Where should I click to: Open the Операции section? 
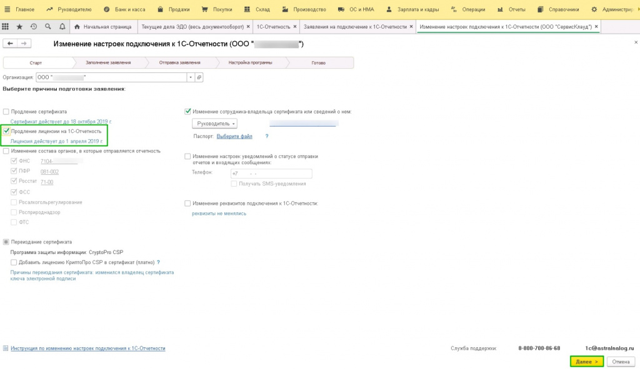click(x=467, y=9)
